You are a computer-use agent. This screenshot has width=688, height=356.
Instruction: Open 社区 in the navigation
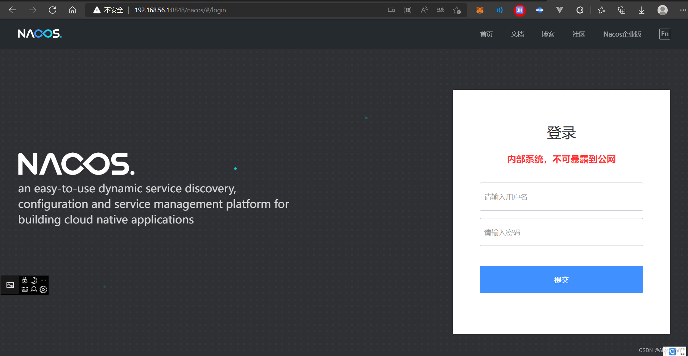579,34
